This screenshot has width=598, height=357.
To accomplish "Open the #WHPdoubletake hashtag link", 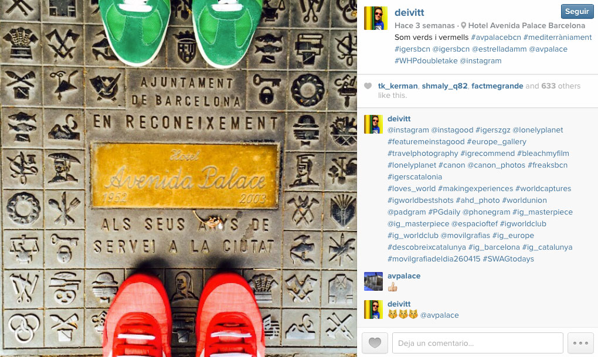I will coord(426,60).
